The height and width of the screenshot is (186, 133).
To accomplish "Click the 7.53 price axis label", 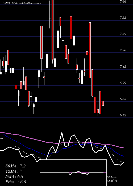I will [x=123, y=18].
